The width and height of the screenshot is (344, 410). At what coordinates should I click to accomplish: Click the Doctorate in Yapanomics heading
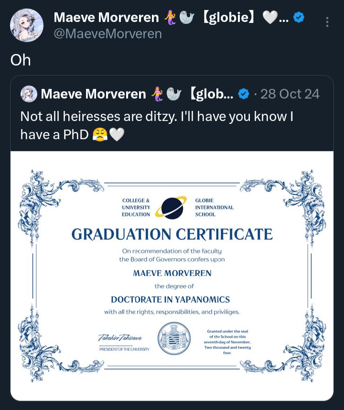click(170, 299)
